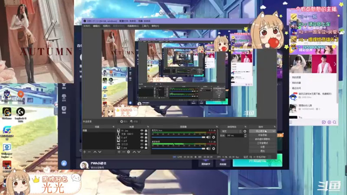Unlock the 文本 (GDI+) source

click(146, 134)
